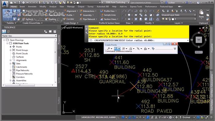Screen dimensions: 215x121
Task: Select Catchments in Prospector tree
Action: click(21, 67)
